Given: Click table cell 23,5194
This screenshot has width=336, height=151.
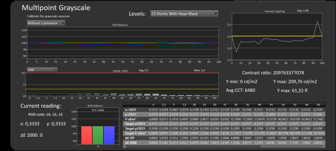Looking at the screenshot, I should [259, 133].
